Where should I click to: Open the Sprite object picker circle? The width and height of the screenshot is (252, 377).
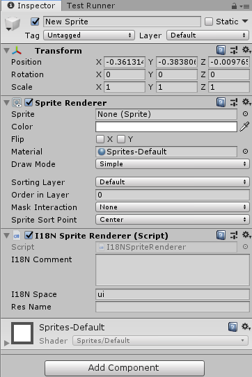[245, 113]
